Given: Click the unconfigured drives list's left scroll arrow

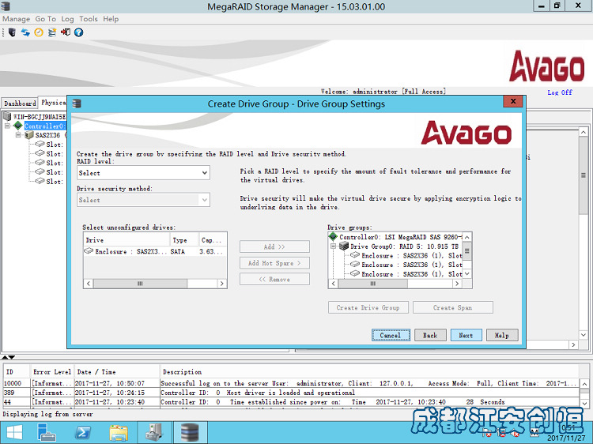Looking at the screenshot, I should point(89,284).
